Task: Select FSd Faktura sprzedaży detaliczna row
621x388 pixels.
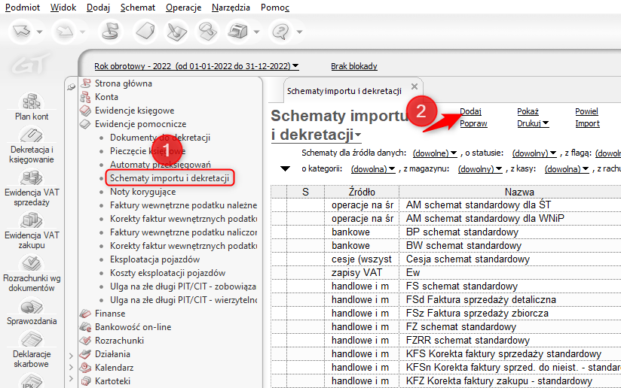Action: point(446,299)
